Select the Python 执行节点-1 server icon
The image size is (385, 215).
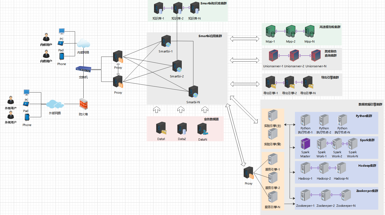(305, 120)
